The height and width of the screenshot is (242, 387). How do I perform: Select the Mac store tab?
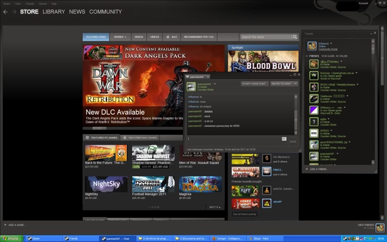pos(172,37)
